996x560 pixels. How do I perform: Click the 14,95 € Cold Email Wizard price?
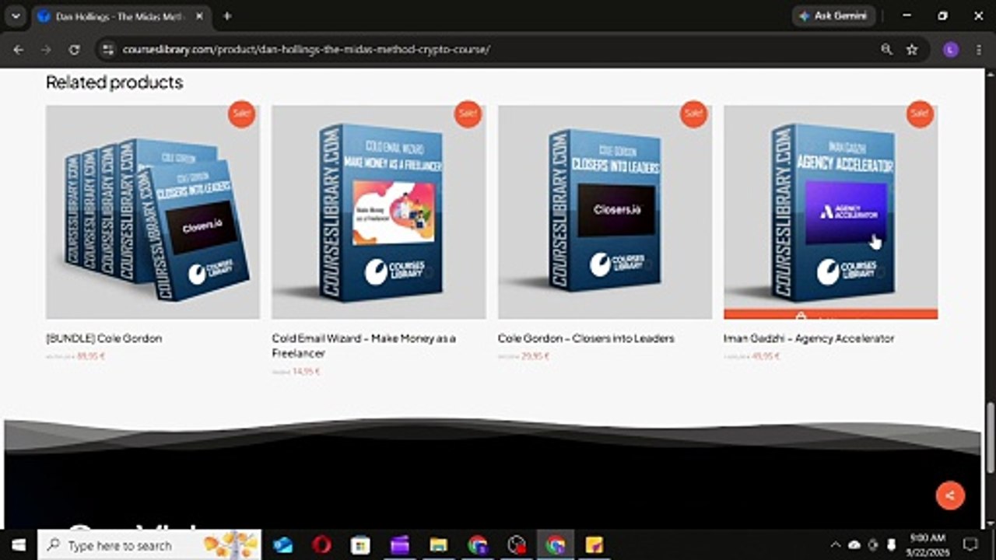point(307,371)
